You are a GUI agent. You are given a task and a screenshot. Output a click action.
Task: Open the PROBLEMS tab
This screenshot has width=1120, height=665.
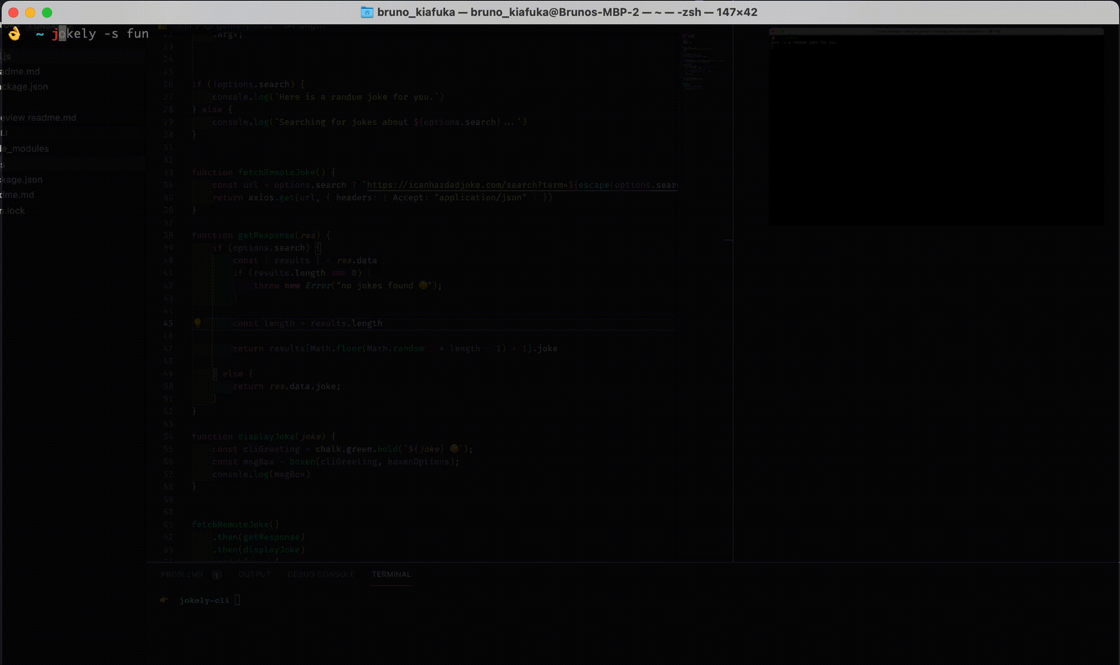[182, 574]
